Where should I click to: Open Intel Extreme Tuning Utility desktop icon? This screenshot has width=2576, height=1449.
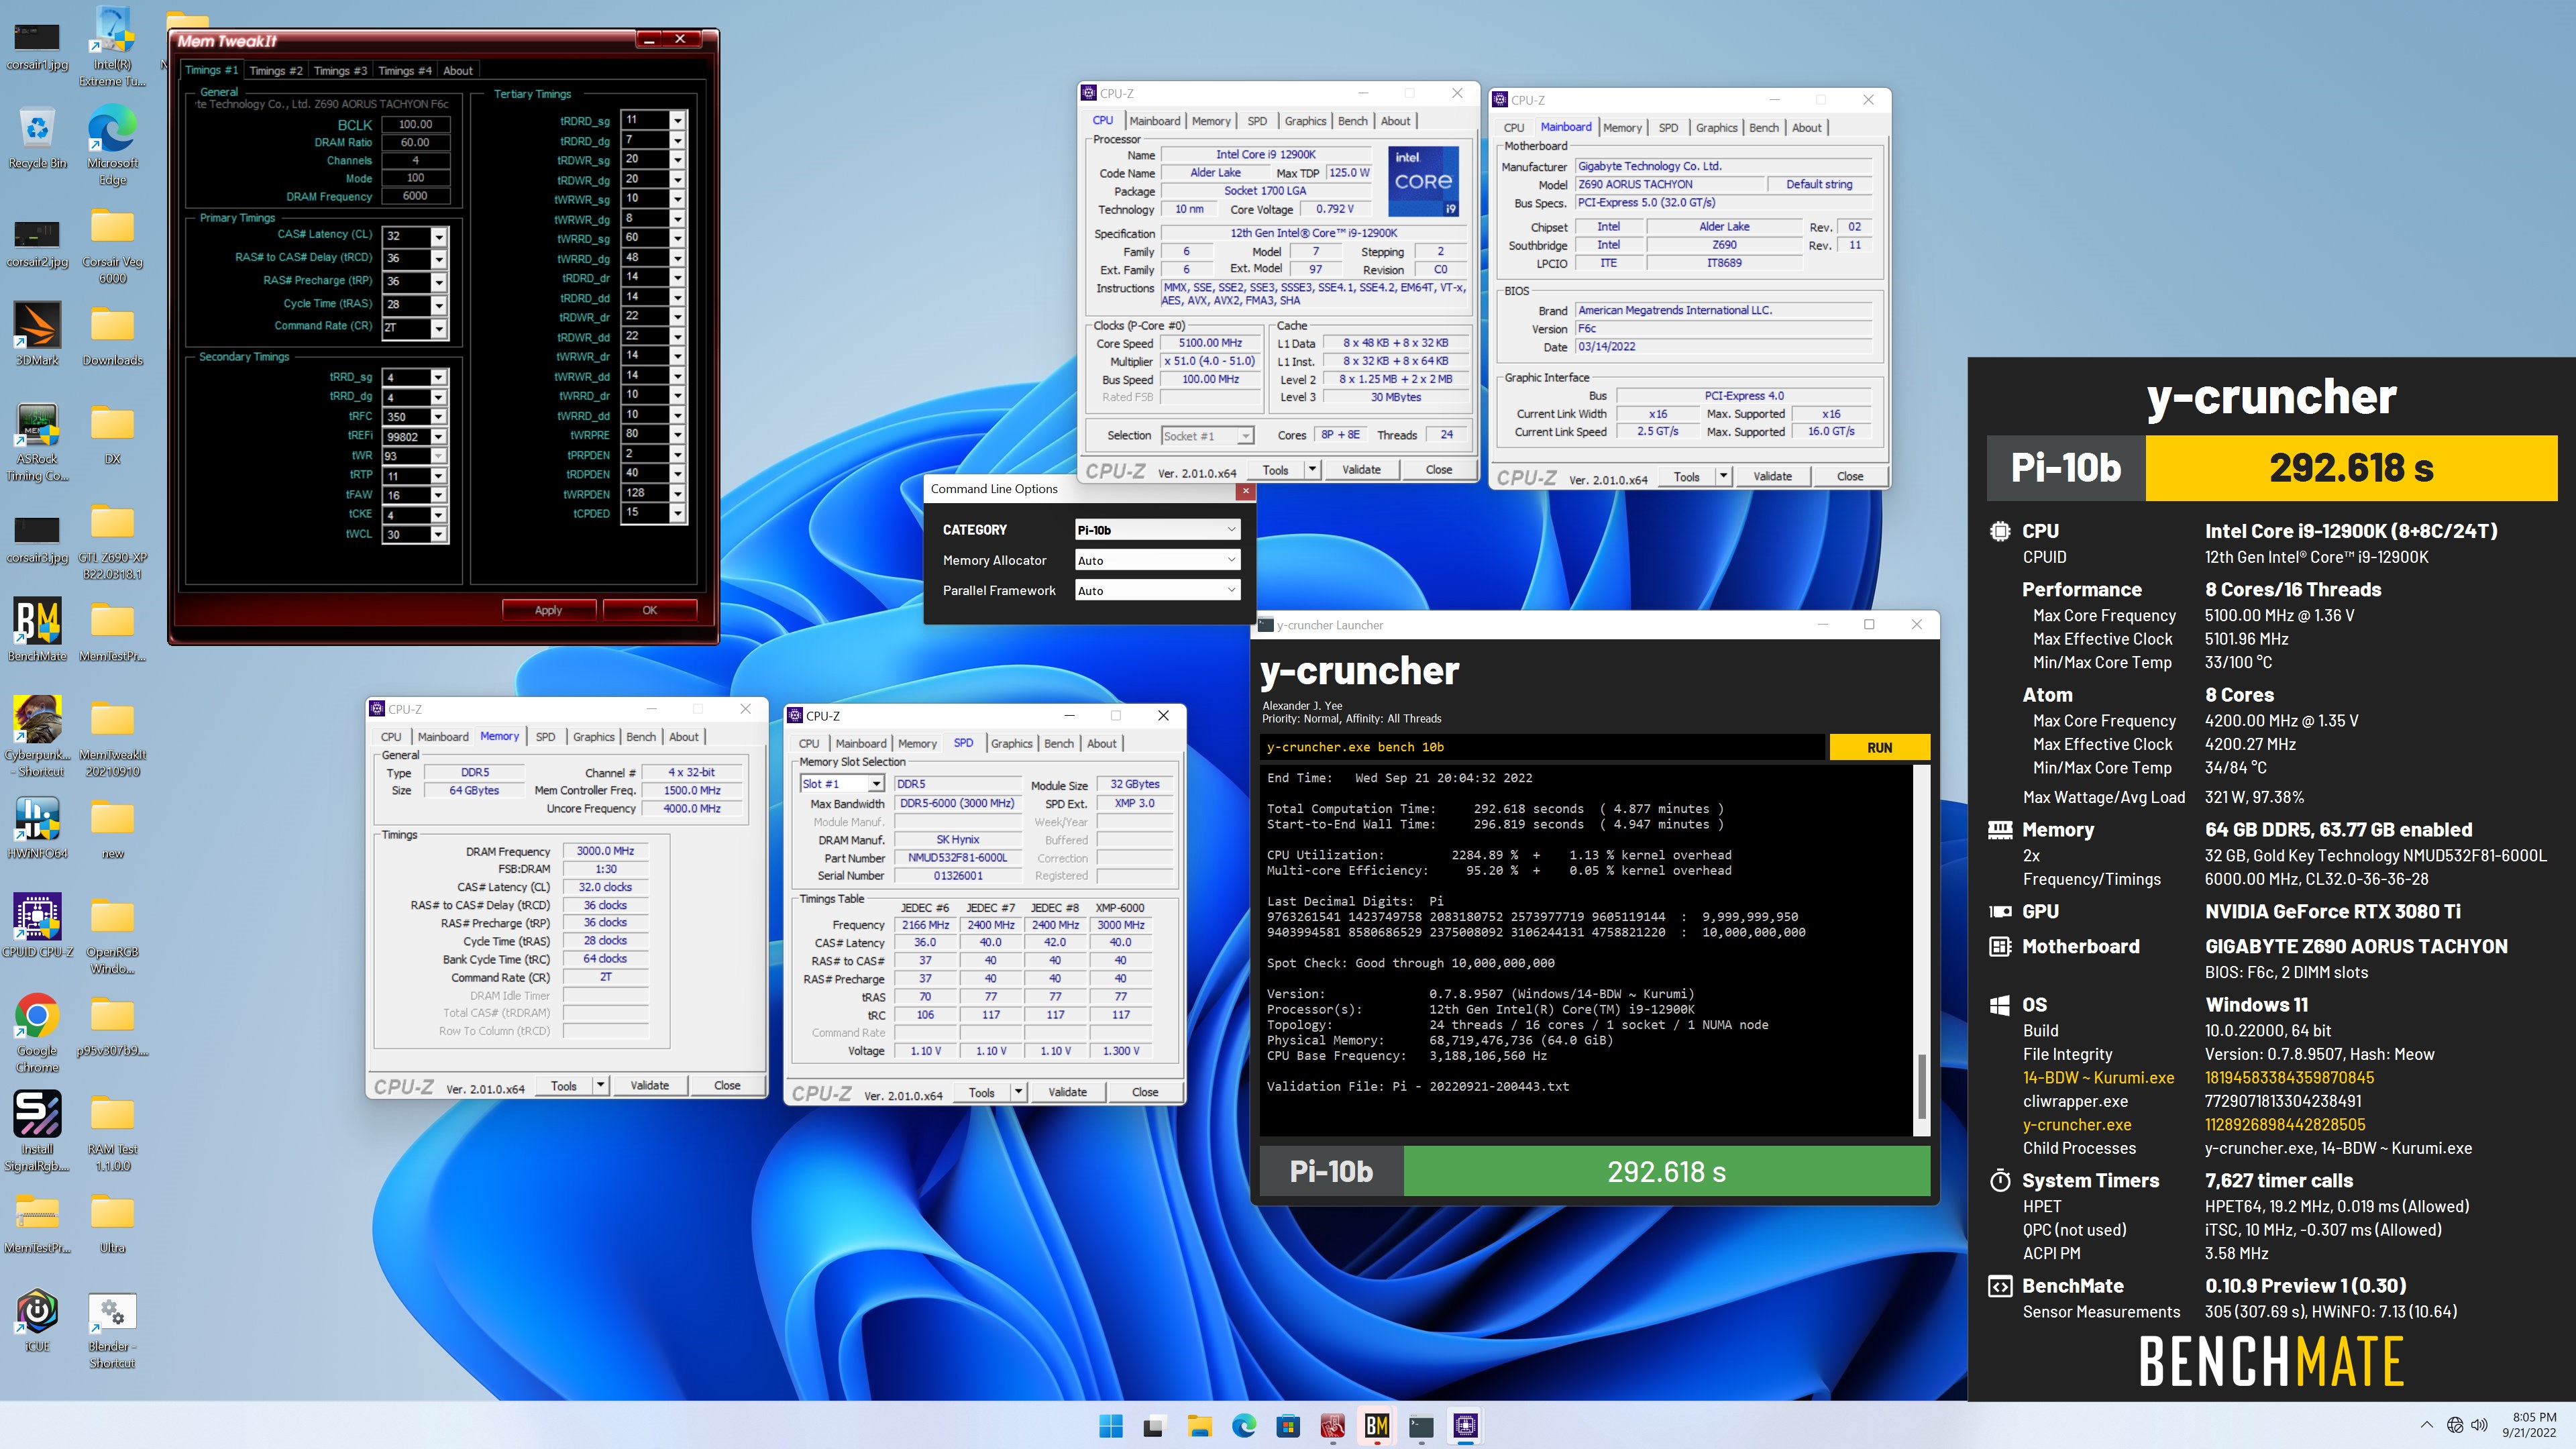coord(112,47)
